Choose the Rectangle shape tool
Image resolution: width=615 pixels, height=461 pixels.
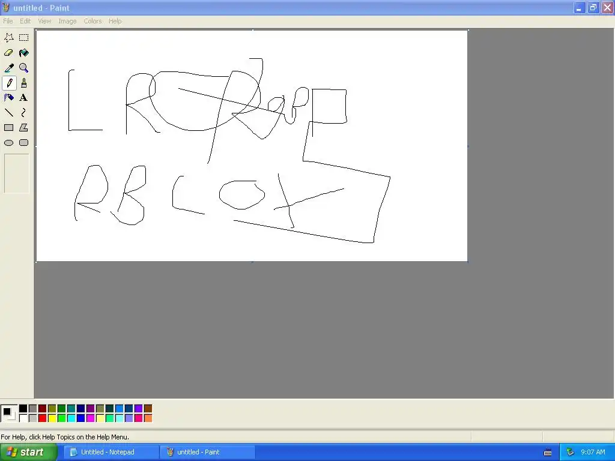tap(8, 128)
